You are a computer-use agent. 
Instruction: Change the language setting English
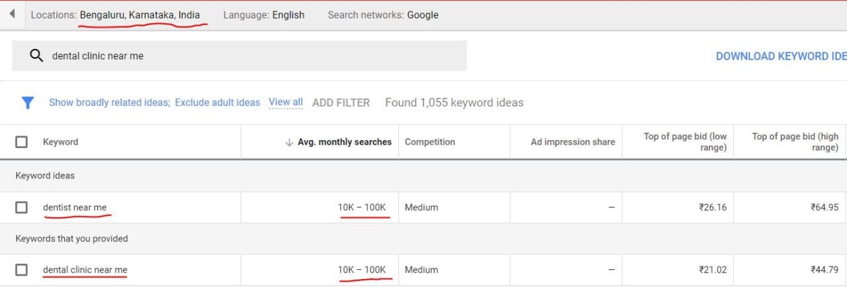click(x=288, y=15)
